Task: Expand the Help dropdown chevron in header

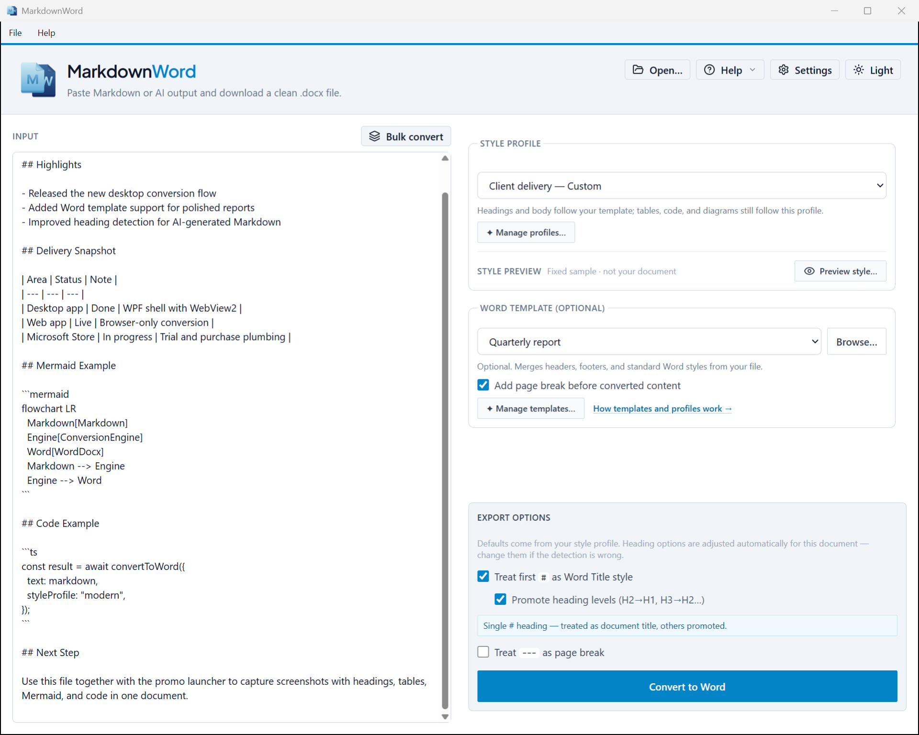Action: point(752,70)
